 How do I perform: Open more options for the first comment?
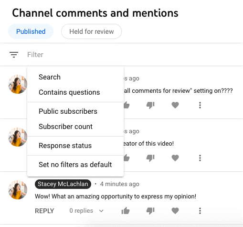coord(200,105)
